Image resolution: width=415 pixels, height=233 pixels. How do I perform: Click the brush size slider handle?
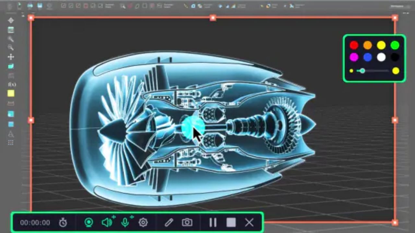pos(362,71)
